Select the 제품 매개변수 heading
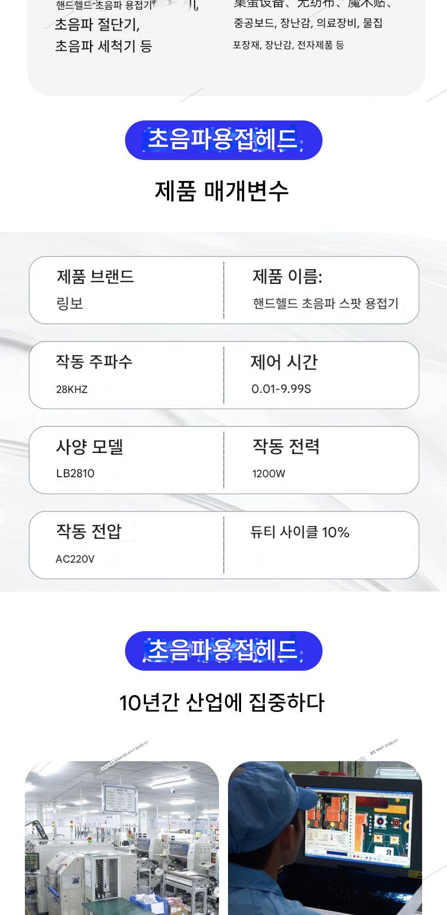 [x=222, y=191]
